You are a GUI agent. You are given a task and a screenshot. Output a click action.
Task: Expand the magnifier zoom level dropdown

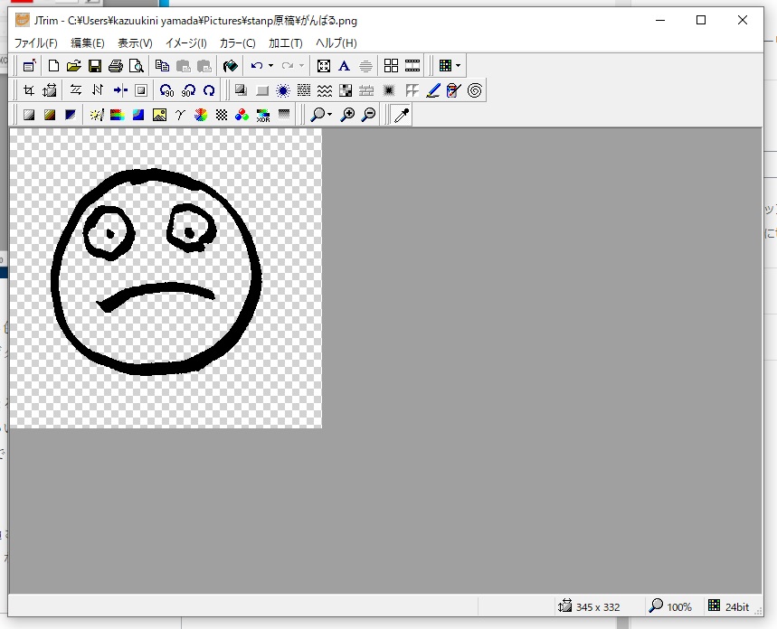pos(329,115)
